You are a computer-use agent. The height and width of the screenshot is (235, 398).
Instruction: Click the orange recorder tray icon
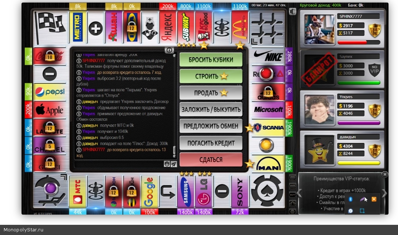pos(374,199)
